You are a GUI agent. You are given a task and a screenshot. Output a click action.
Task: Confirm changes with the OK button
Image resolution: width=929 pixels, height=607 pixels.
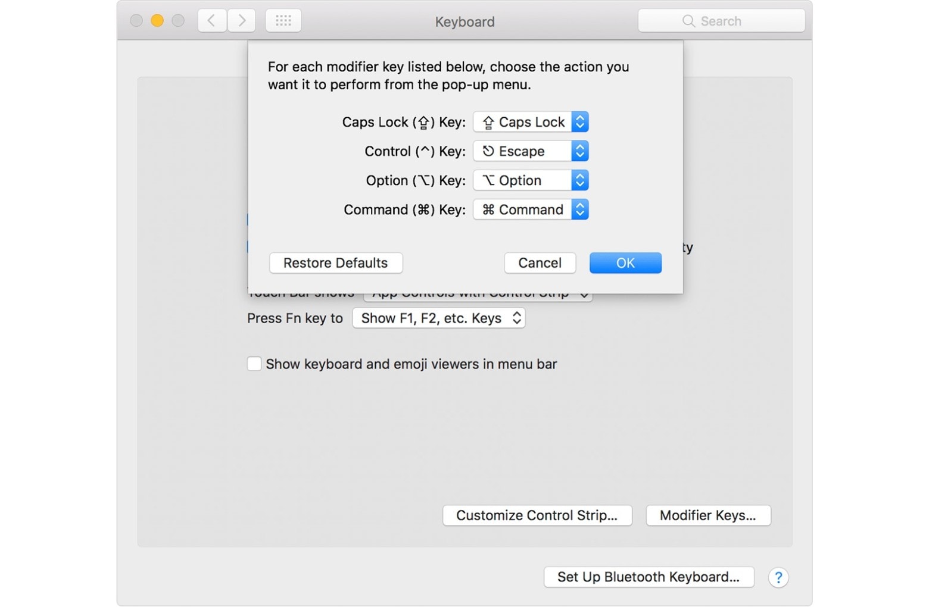tap(625, 262)
